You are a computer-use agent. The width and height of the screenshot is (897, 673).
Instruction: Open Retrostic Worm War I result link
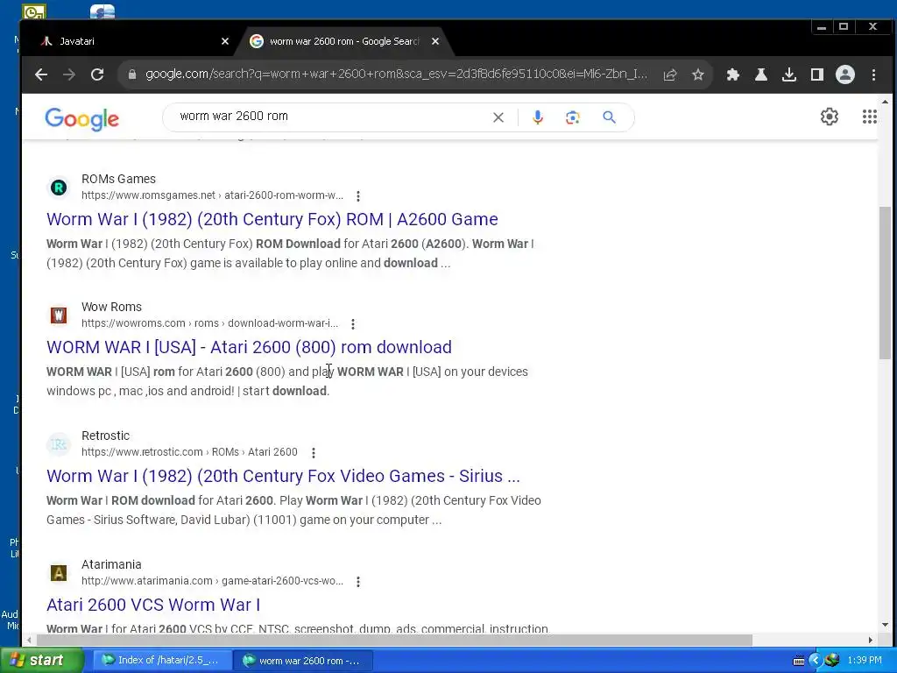[x=283, y=476]
